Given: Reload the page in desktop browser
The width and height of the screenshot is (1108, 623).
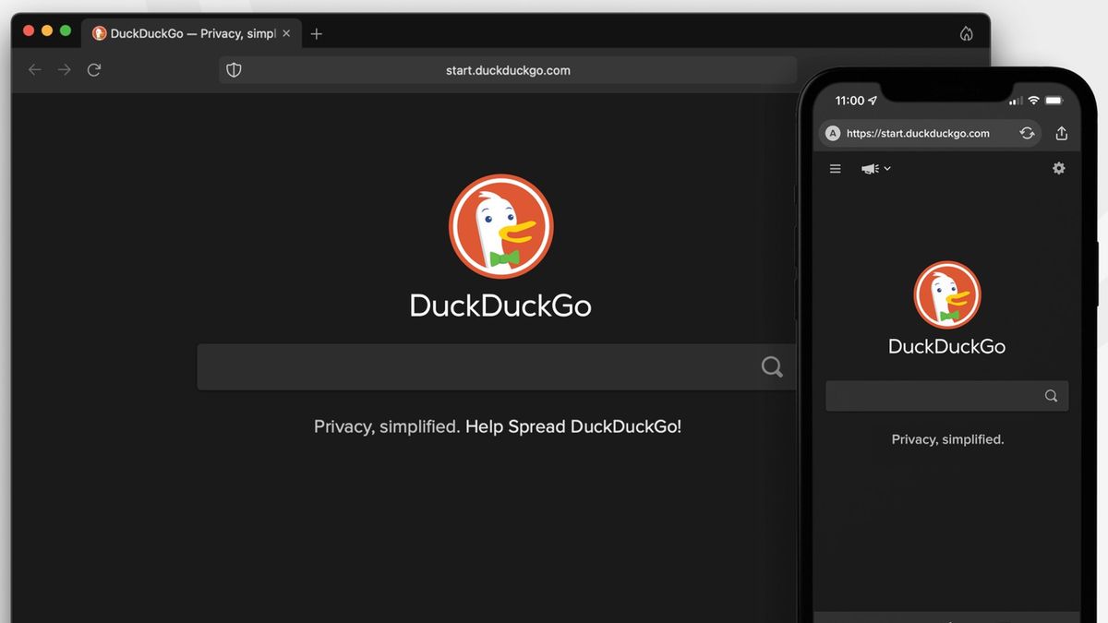Looking at the screenshot, I should (x=93, y=70).
